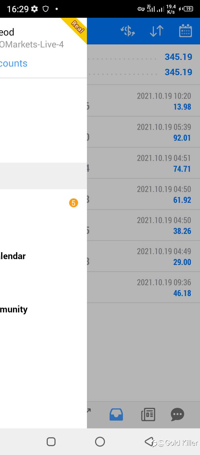Open the partially visible 'counts' accounts link

coord(14,64)
